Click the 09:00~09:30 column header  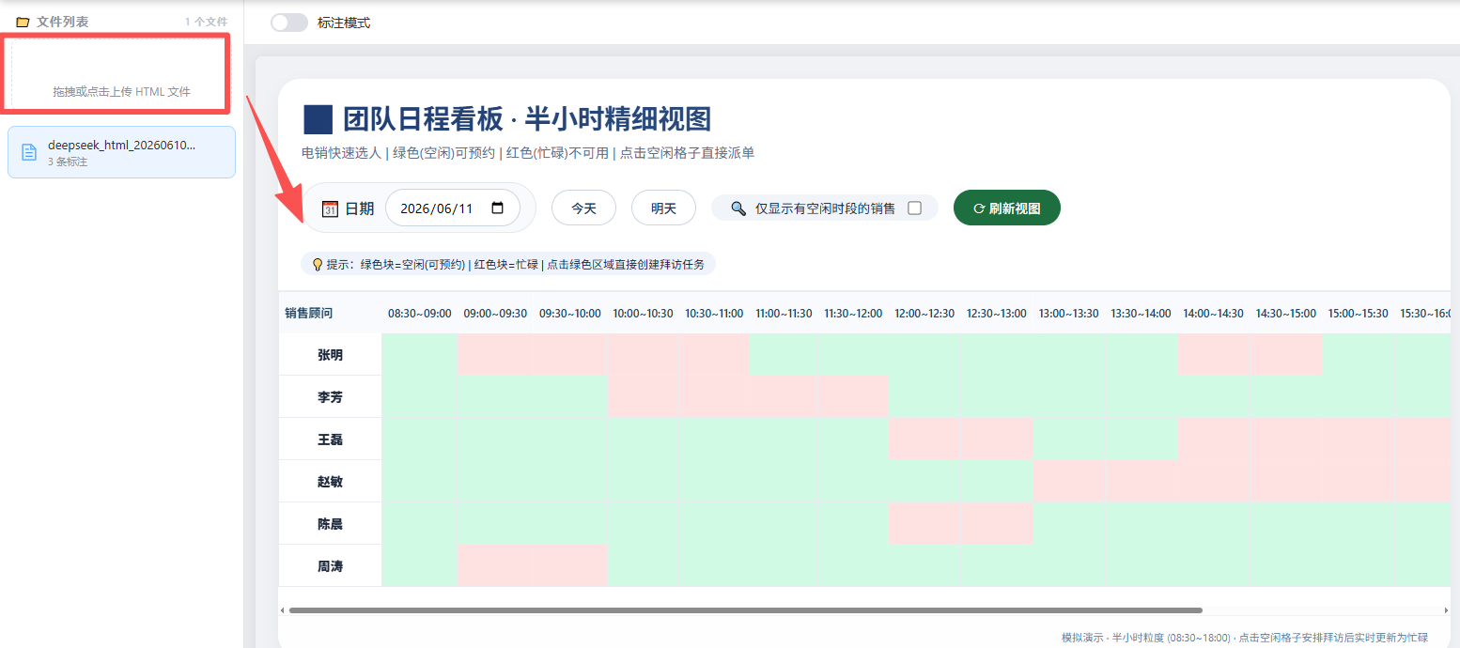(x=495, y=313)
